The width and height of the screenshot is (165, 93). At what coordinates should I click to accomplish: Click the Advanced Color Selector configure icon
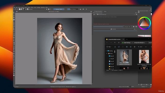click(139, 12)
